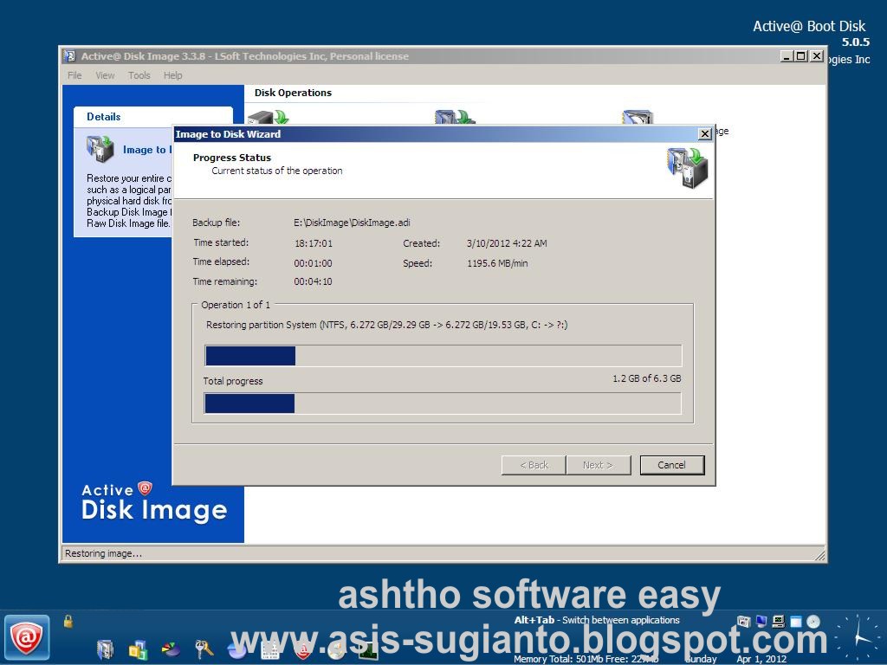Click the camera tray icon
887x665 pixels.
tap(743, 622)
